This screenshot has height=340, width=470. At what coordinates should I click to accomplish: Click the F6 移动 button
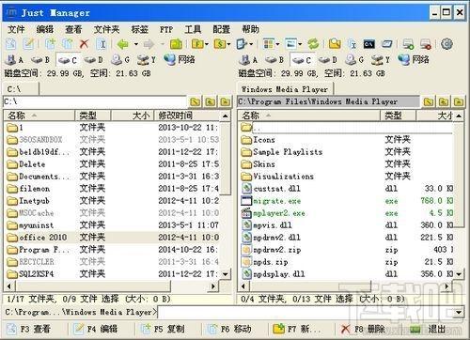[229, 329]
